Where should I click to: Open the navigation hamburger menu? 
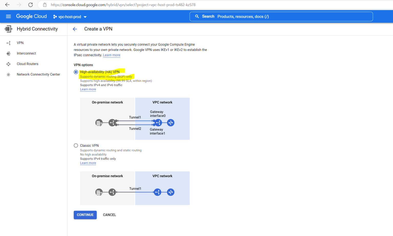[x=8, y=16]
